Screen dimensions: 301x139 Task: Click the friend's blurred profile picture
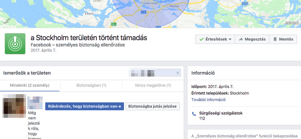pyautogui.click(x=14, y=106)
